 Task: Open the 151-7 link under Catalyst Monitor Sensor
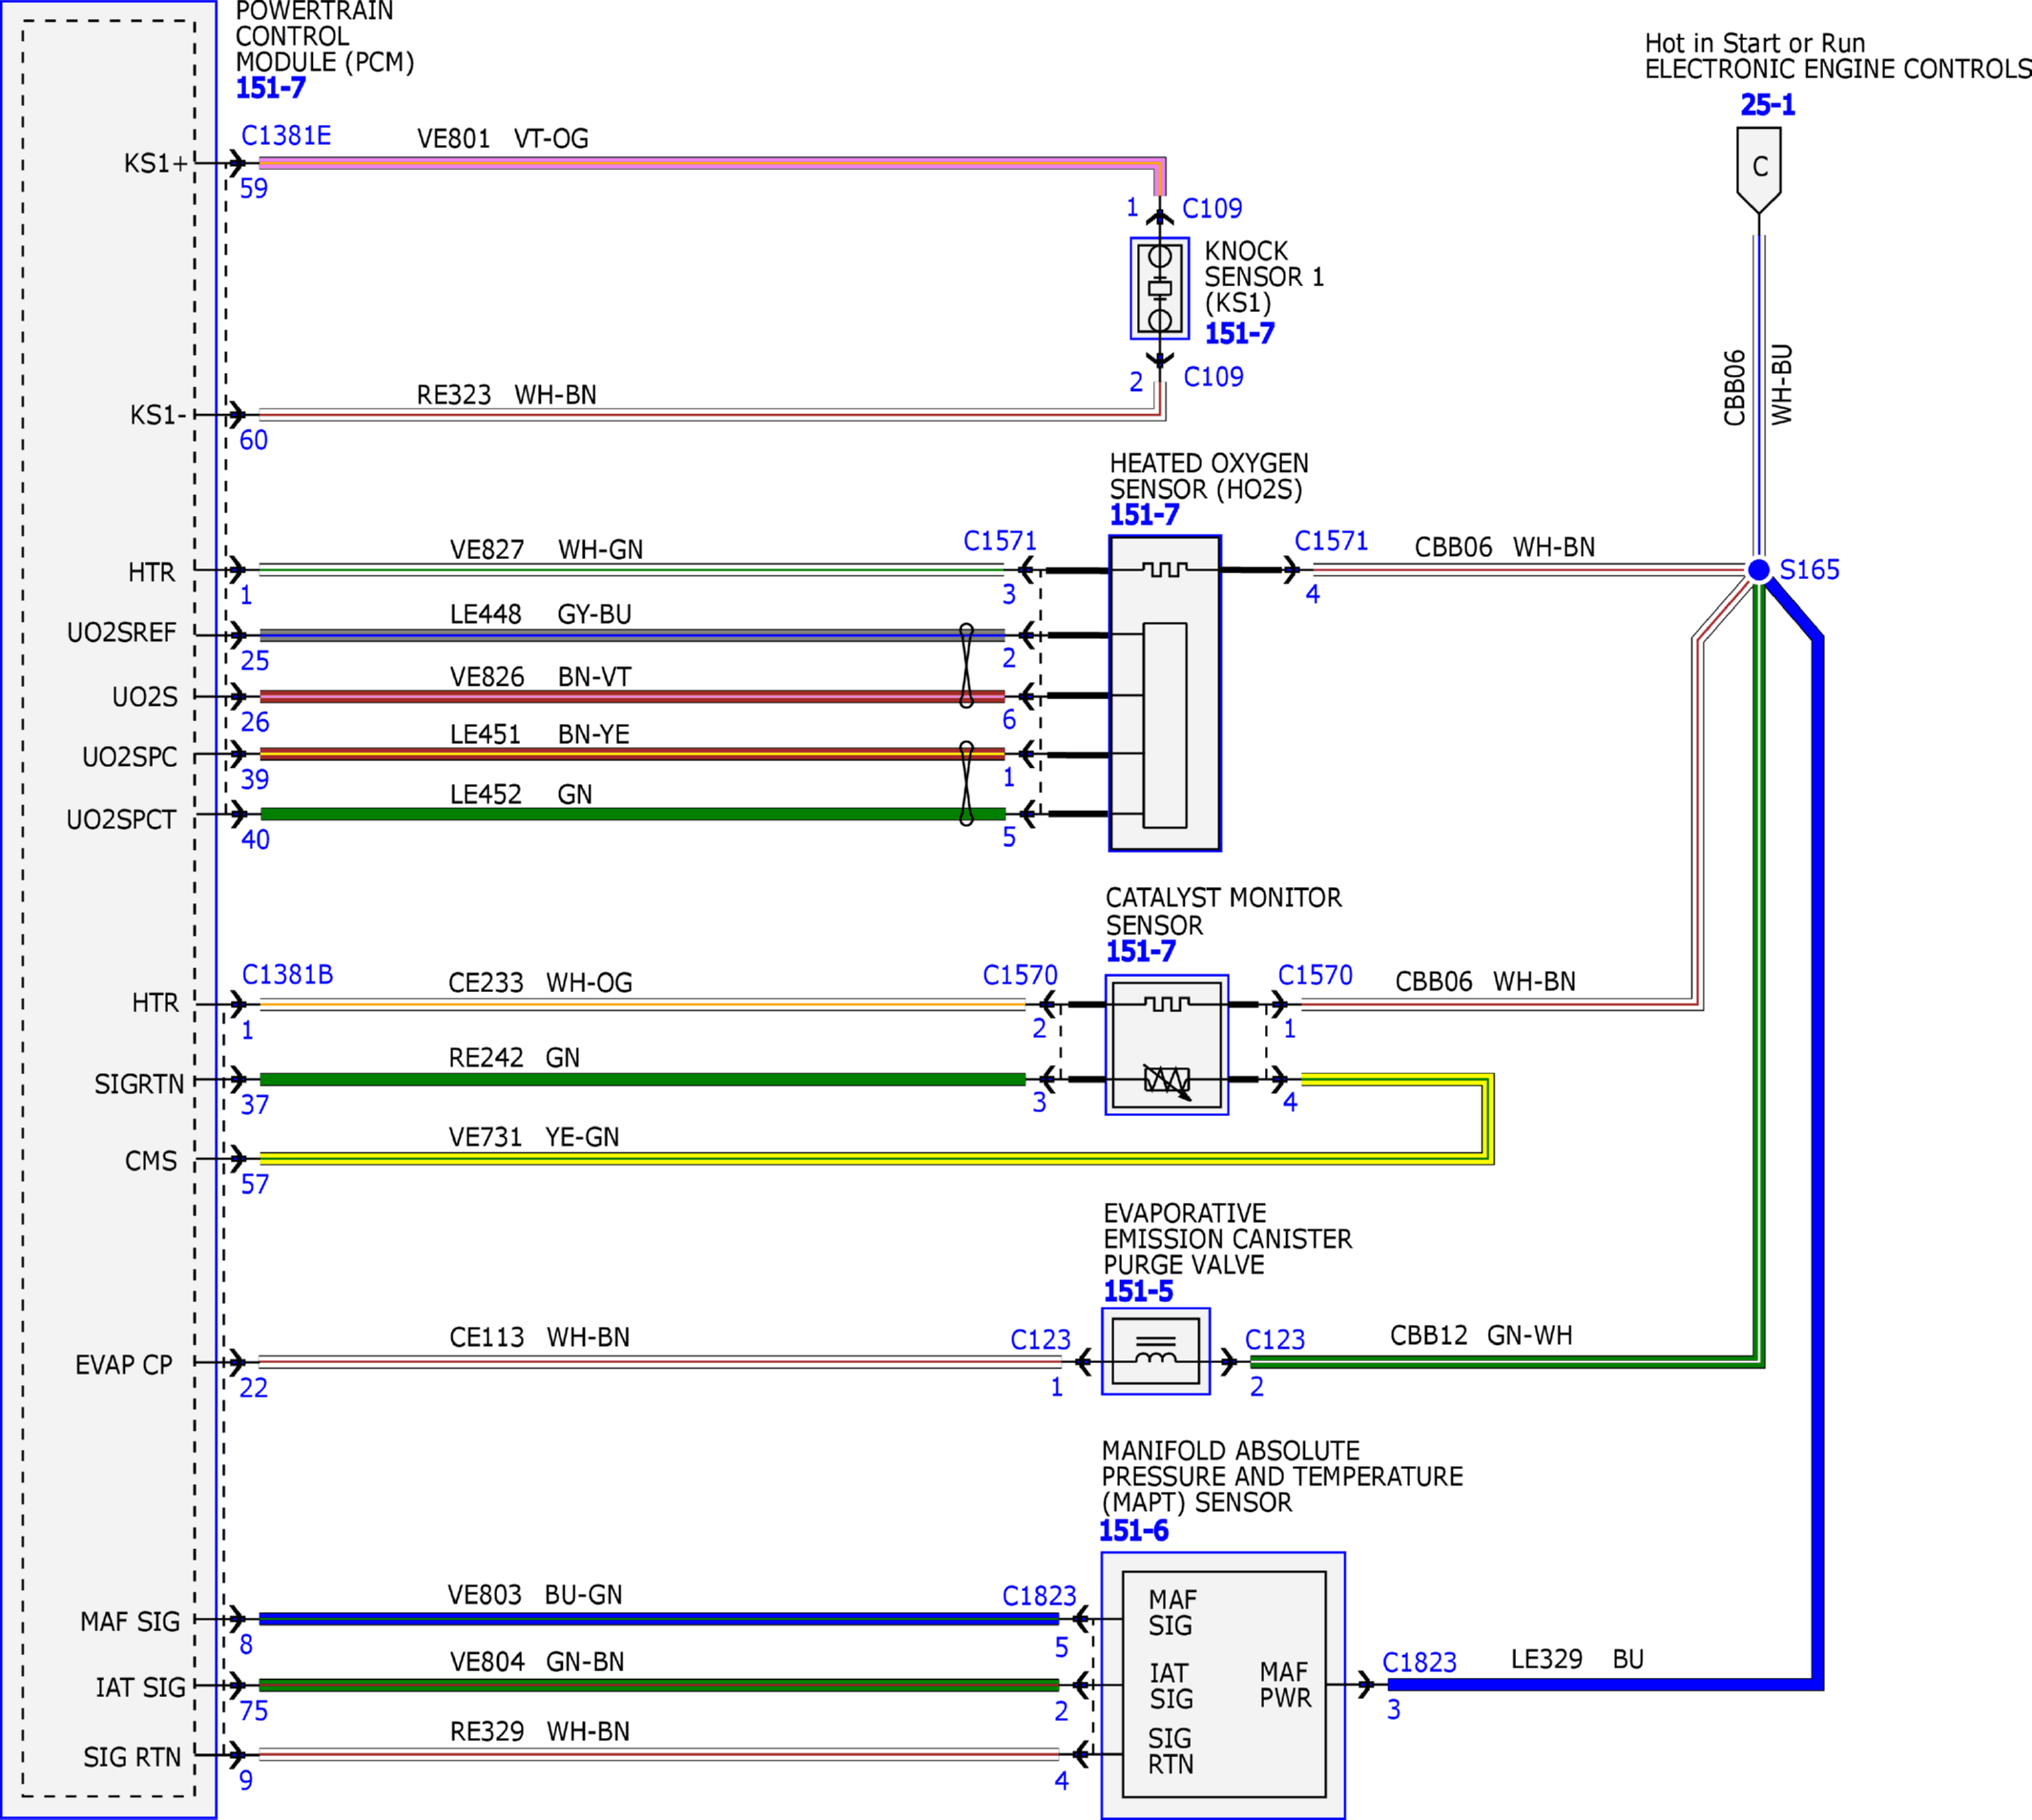(1140, 951)
